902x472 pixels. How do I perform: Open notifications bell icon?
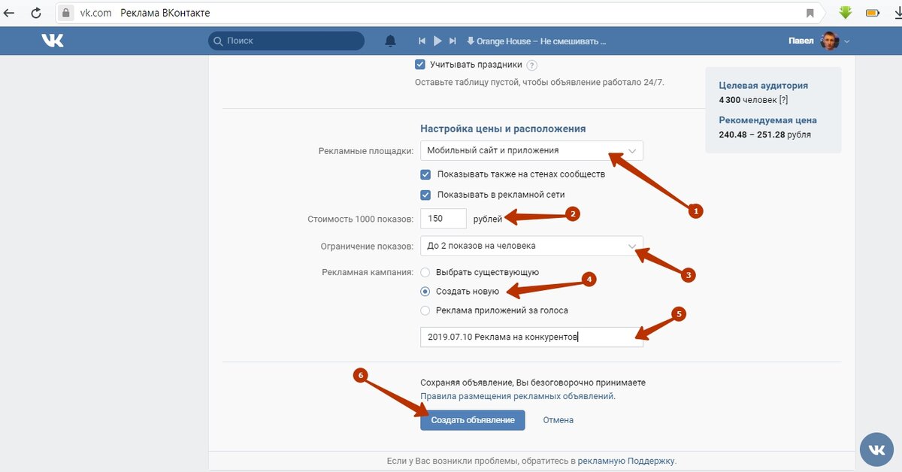(x=390, y=41)
